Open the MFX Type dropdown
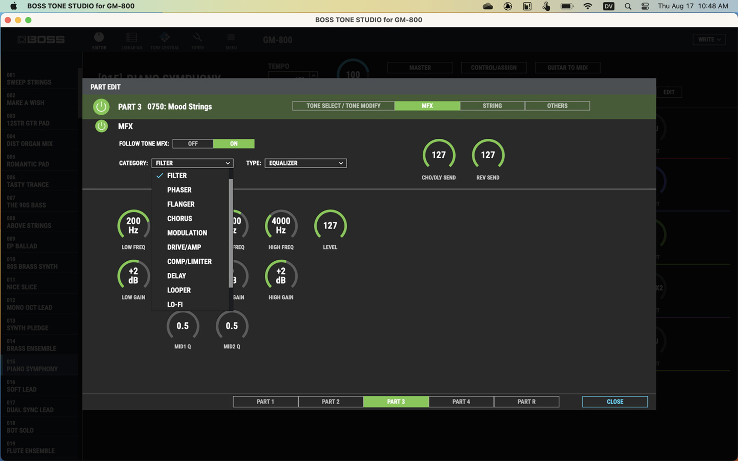The image size is (738, 461). coord(305,163)
